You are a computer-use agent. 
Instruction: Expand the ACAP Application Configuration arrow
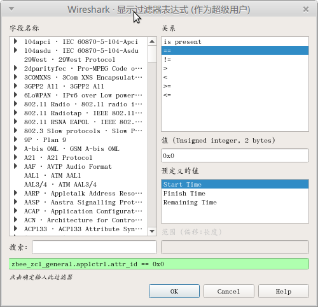[x=15, y=211]
